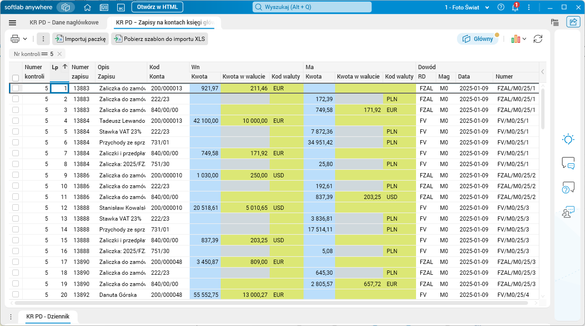Select the checkbox for row Lp 12
585x326 pixels.
click(x=16, y=207)
